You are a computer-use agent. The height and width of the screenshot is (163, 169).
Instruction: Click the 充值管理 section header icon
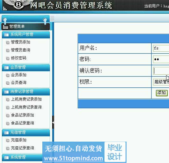pyautogui.click(x=6, y=133)
